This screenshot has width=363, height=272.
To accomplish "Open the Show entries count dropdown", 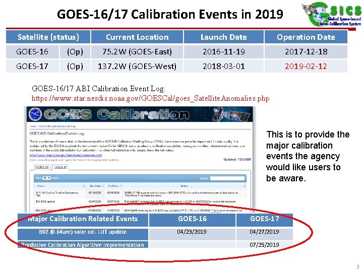I will click(x=46, y=178).
